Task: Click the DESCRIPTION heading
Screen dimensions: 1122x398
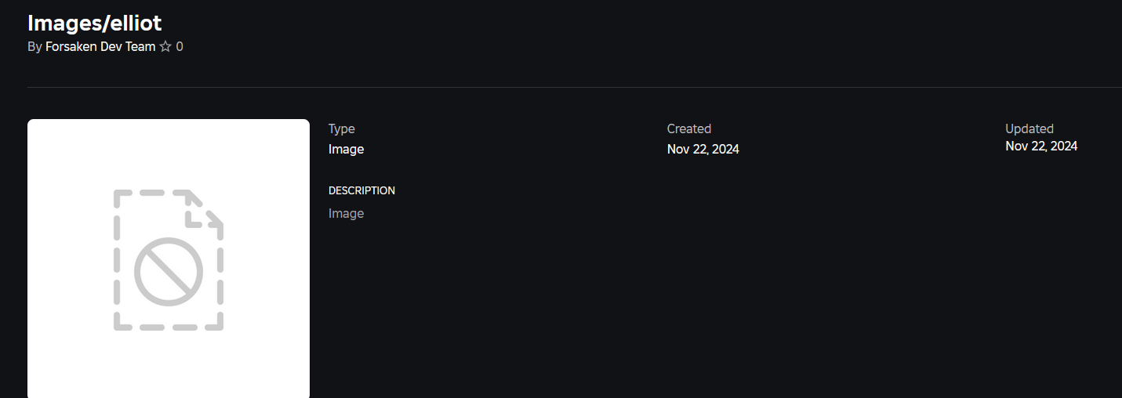Action: pos(361,190)
